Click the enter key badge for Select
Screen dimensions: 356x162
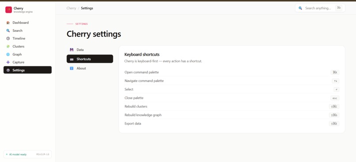337,90
